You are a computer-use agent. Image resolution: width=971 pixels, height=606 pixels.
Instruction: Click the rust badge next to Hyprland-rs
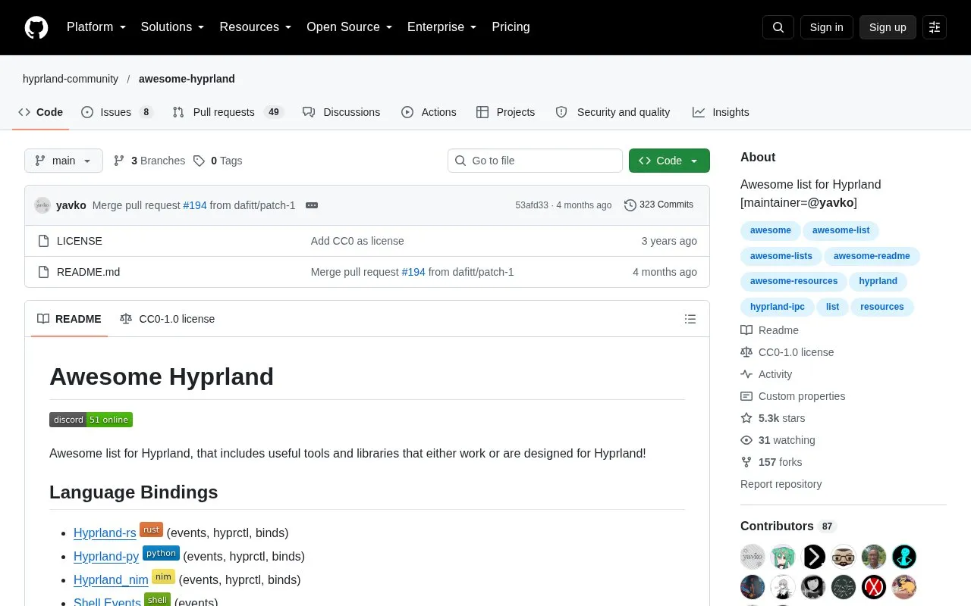click(152, 529)
